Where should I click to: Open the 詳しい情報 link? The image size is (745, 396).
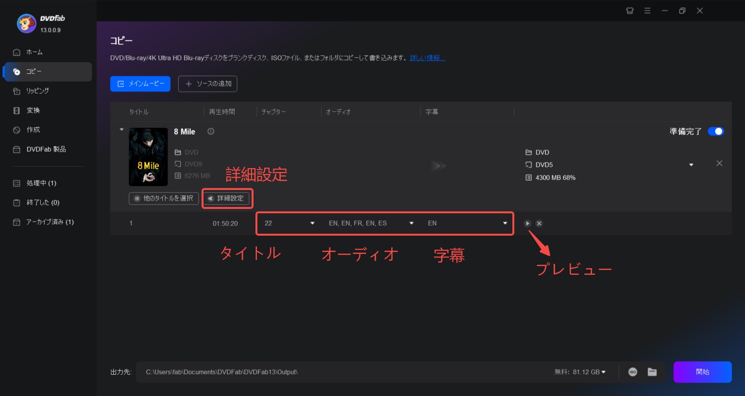[427, 58]
